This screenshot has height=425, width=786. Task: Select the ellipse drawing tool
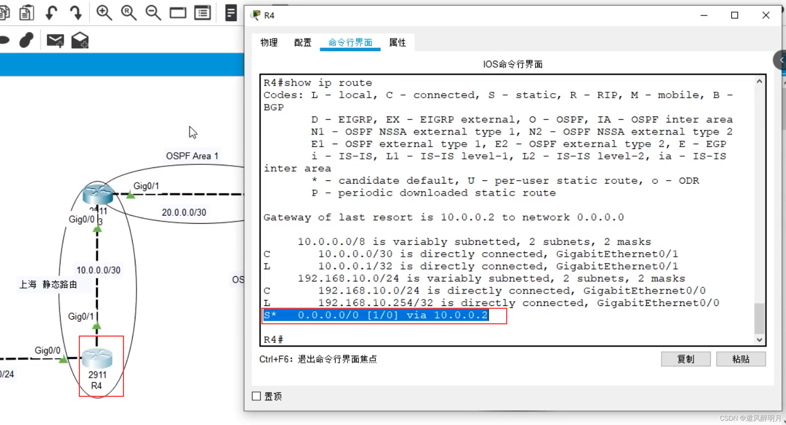point(4,40)
